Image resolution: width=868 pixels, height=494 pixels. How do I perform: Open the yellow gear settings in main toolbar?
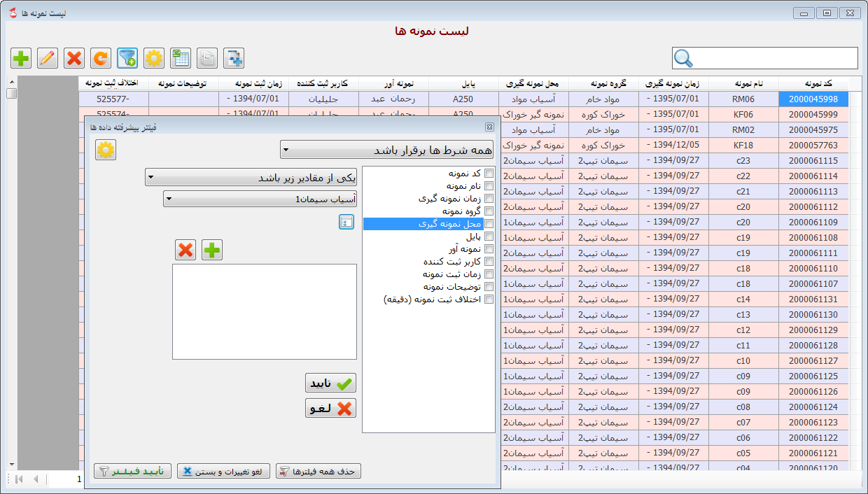point(154,58)
